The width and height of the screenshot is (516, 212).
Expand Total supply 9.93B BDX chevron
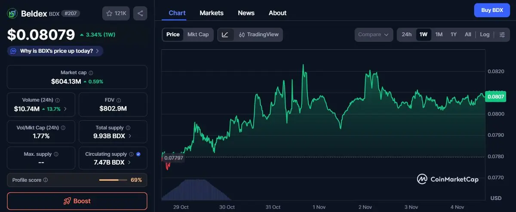(x=130, y=136)
